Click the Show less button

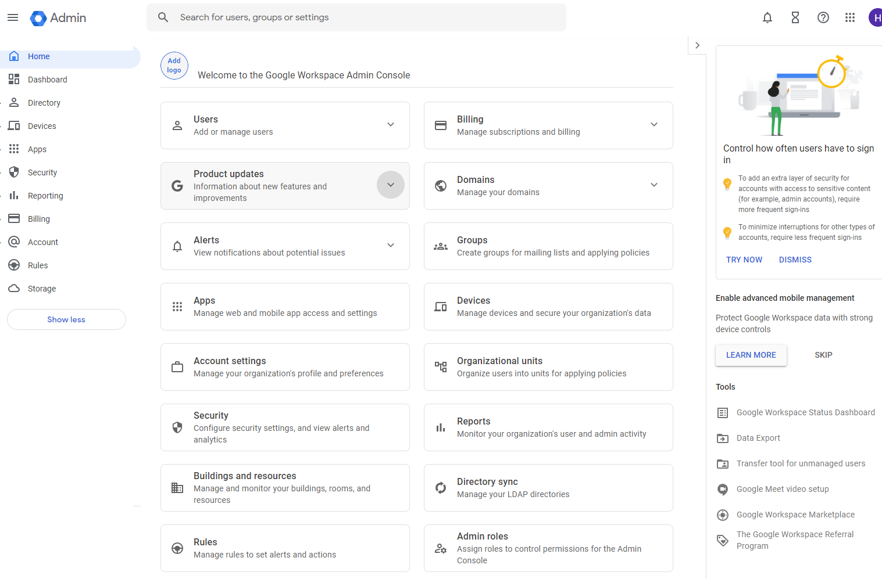tap(66, 319)
